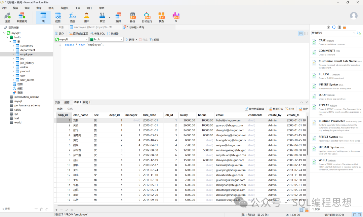
Task: Click the connection tree 搜索 search field
Action: click(17, 209)
